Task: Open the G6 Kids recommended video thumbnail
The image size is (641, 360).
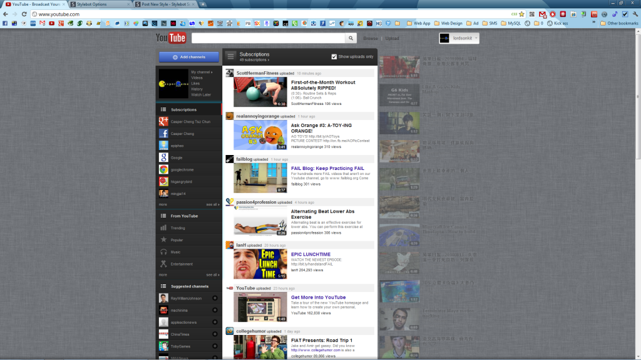Action: [x=399, y=95]
